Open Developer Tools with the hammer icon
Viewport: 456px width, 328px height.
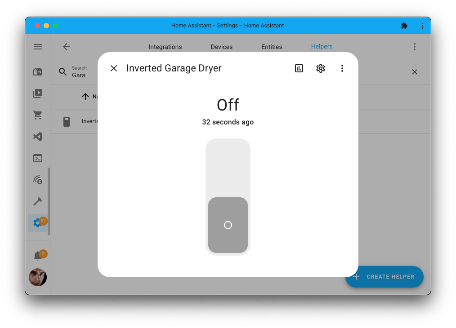tap(37, 201)
